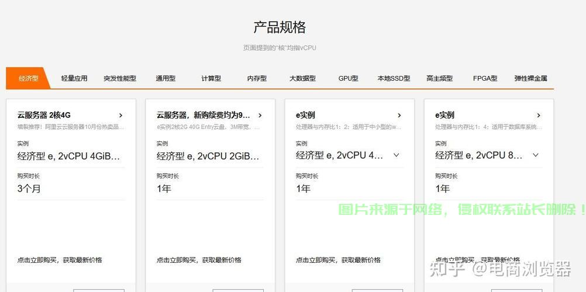
Task: Click the arrow icon beside 云服务器,新购续费 card
Action: (260, 116)
